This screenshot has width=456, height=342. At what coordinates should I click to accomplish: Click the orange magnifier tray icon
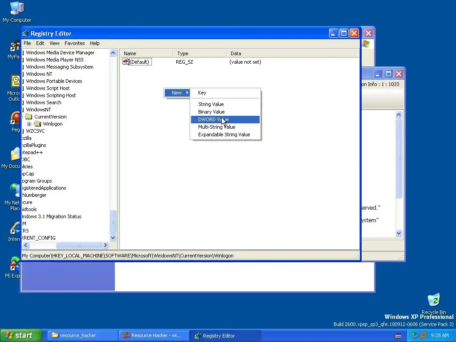(x=423, y=335)
